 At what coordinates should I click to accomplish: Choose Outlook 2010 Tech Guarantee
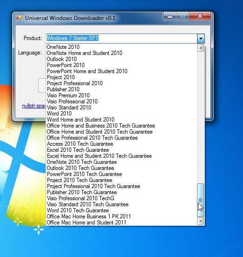pyautogui.click(x=122, y=168)
